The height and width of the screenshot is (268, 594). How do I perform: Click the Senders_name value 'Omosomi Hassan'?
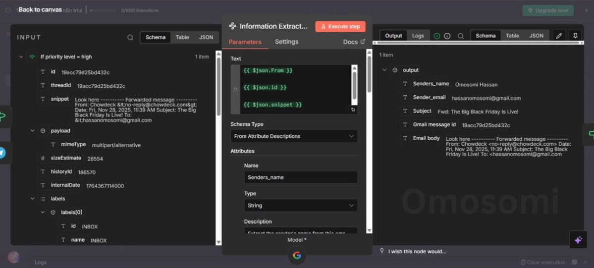point(476,85)
